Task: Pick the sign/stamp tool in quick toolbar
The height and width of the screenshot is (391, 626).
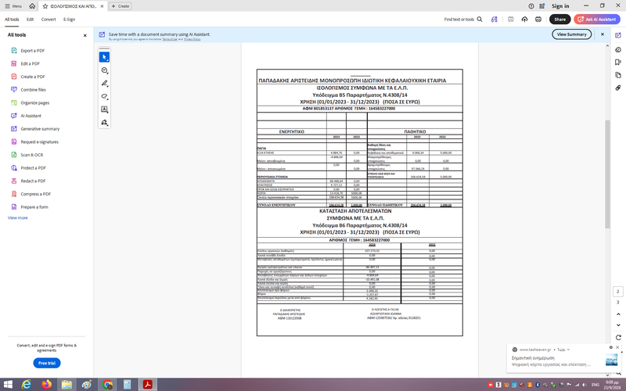Action: (x=104, y=123)
